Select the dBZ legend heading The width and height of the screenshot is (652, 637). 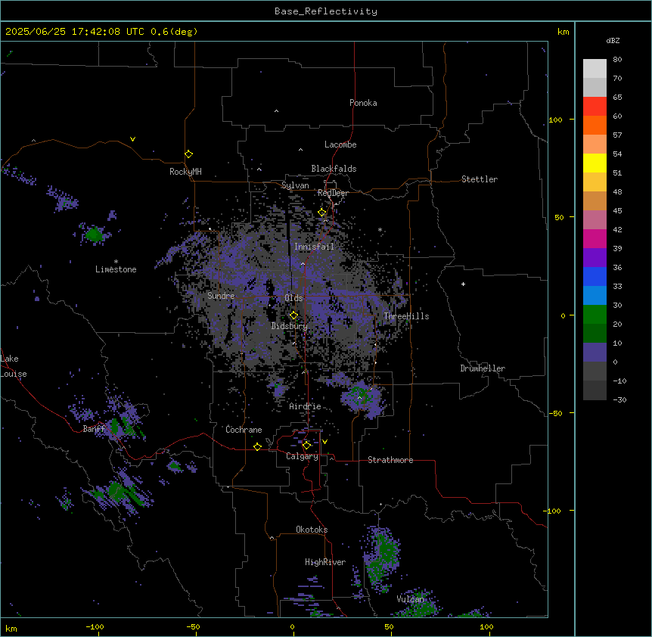[613, 40]
